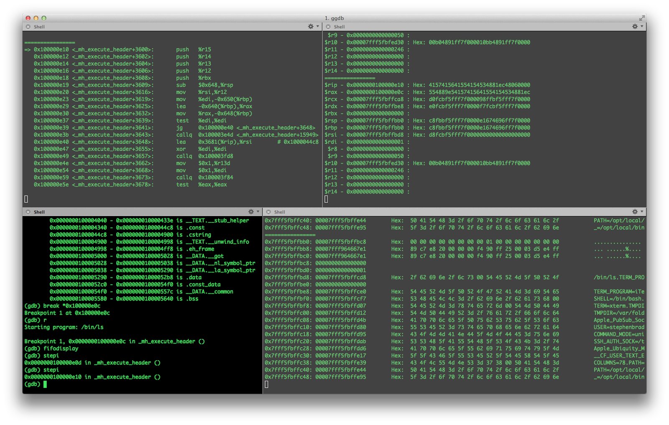
Task: Select the Shell title of the disassembly pane
Action: click(x=39, y=27)
